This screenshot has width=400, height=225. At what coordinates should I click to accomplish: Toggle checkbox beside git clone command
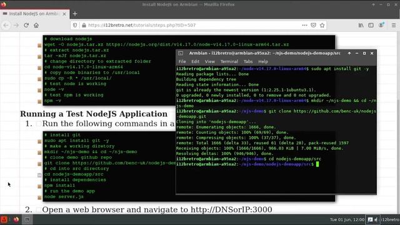39,164
